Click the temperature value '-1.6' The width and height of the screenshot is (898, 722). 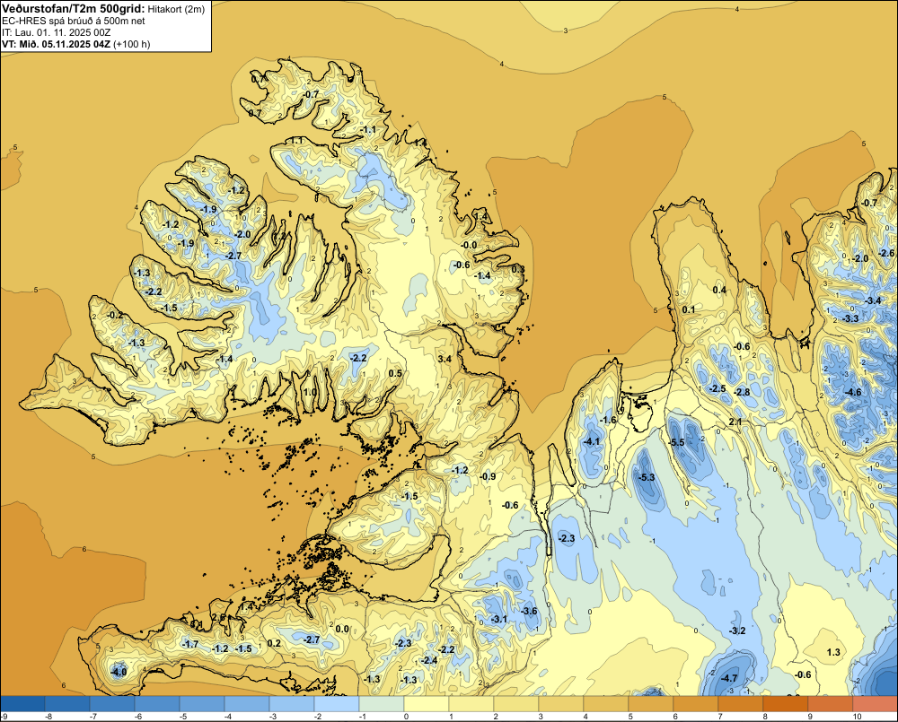point(608,420)
